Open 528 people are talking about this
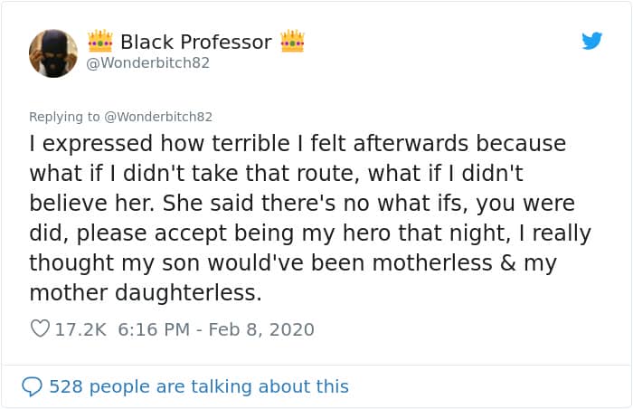633x409 pixels. point(198,386)
